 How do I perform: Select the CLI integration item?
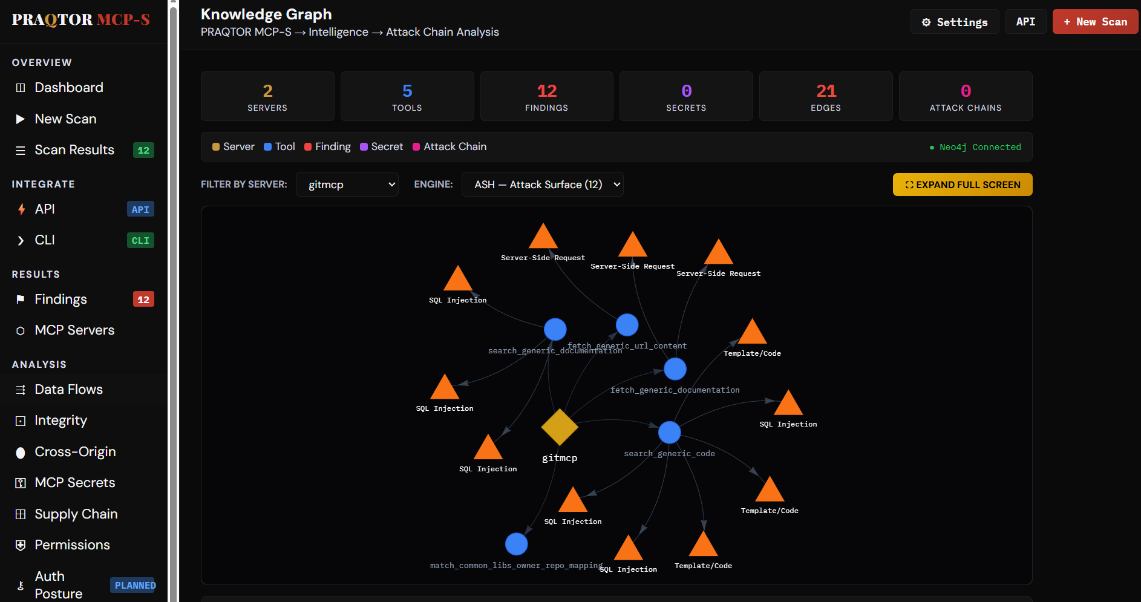45,240
